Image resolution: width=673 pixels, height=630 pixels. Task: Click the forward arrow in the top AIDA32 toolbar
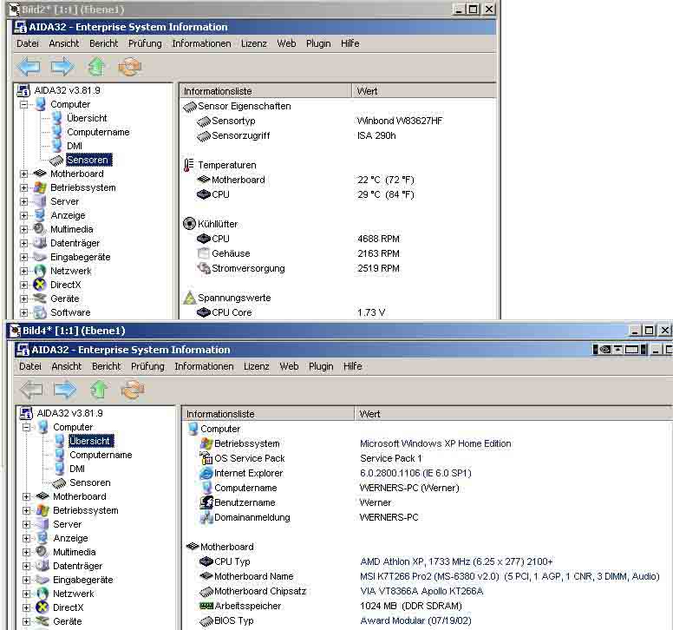click(62, 67)
